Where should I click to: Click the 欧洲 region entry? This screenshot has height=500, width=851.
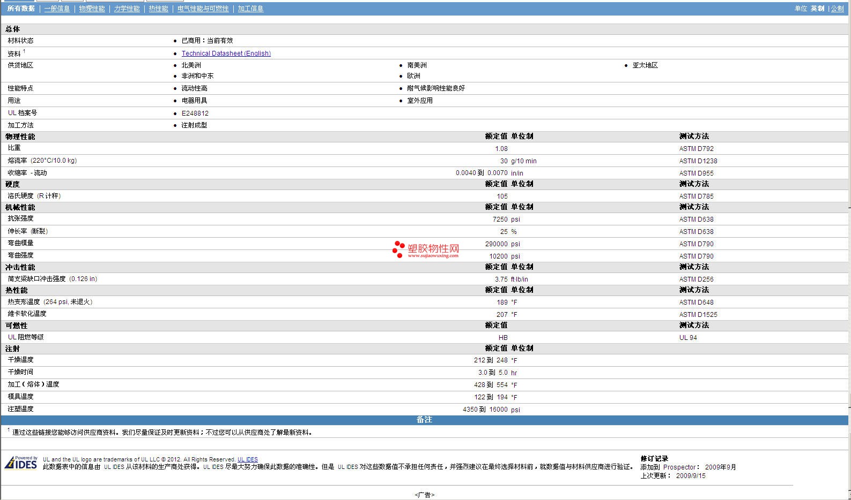[413, 76]
